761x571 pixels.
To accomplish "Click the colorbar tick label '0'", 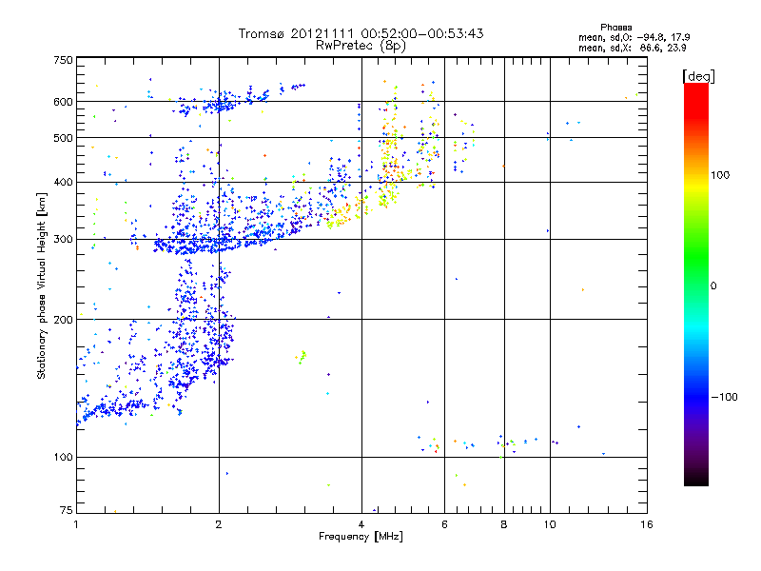I will pos(712,286).
